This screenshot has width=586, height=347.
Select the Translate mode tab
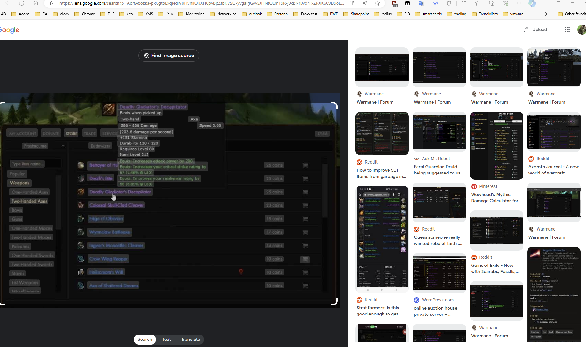coord(191,339)
